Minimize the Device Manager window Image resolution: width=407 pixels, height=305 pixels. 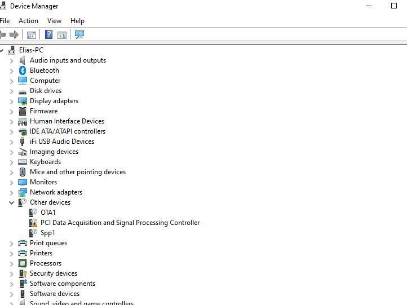[x=369, y=6]
